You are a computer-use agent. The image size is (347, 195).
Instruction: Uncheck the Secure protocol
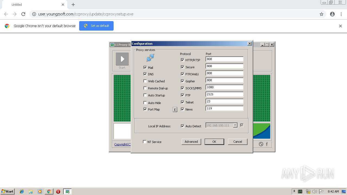click(x=182, y=67)
